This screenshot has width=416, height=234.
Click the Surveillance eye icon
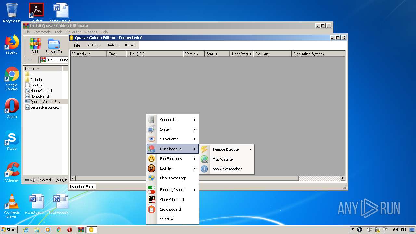pos(151,139)
